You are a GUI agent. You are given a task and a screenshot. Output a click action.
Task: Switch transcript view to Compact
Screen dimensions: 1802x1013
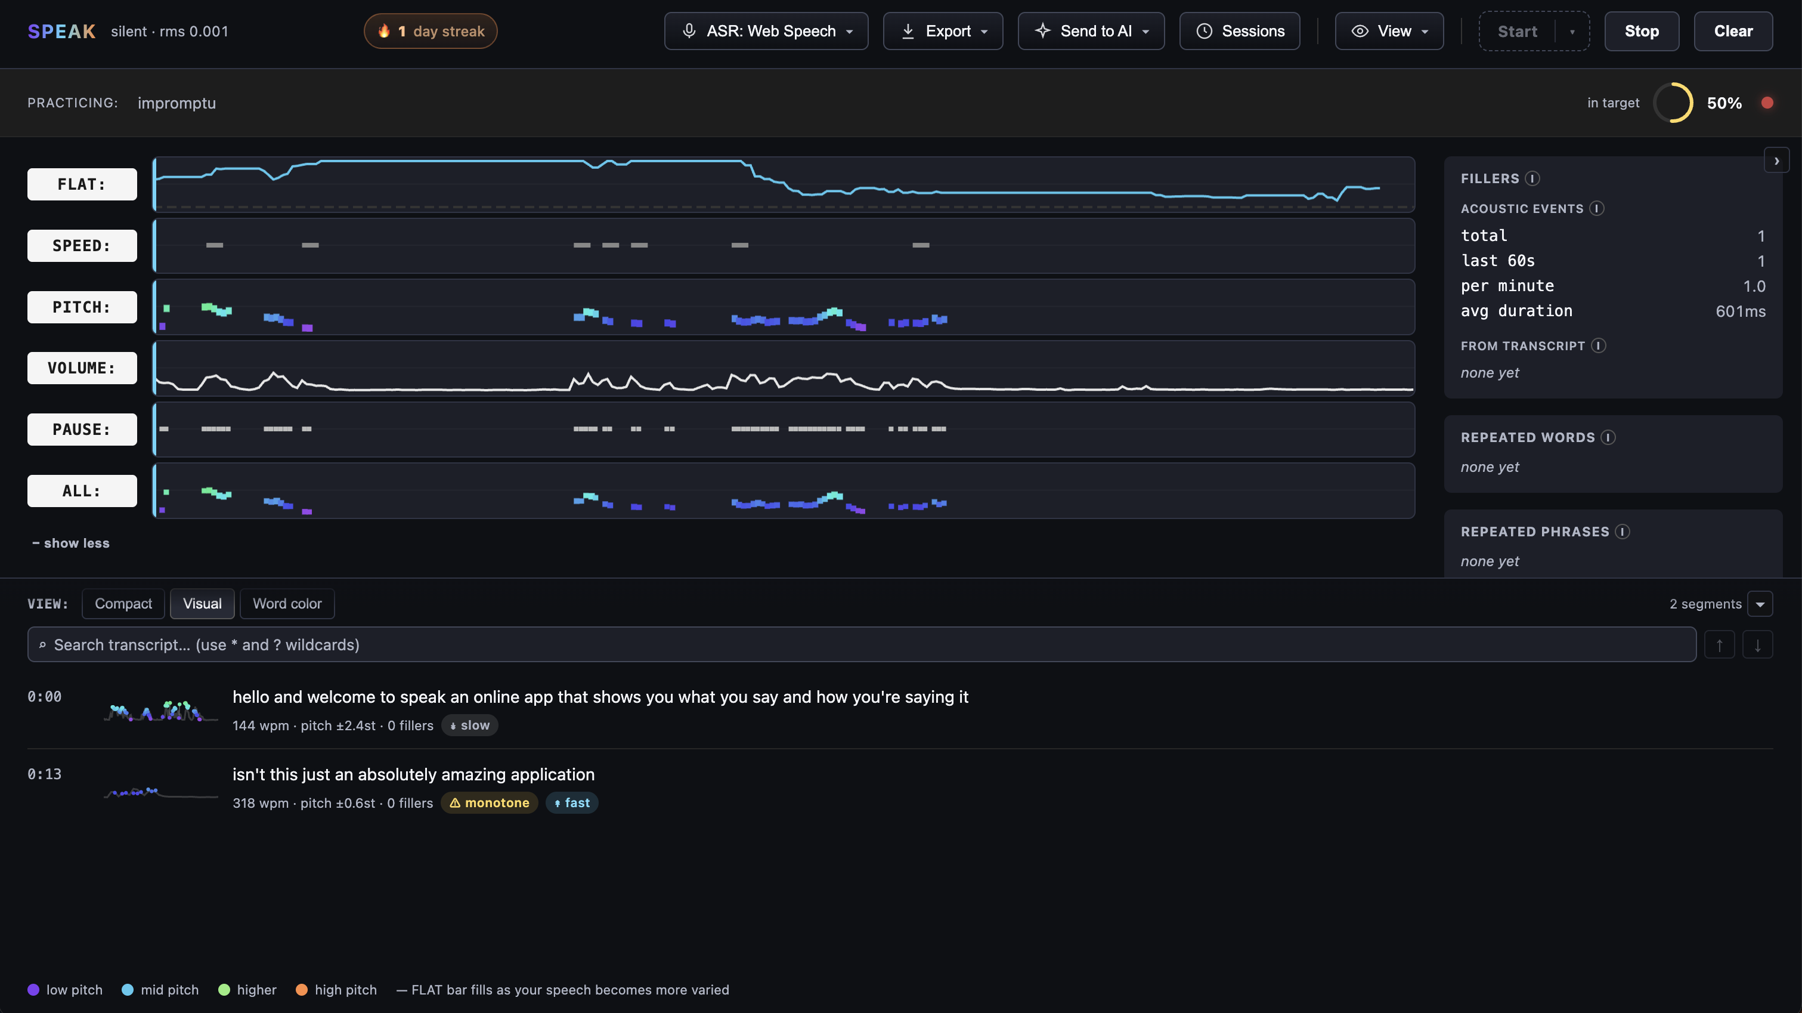click(x=123, y=604)
